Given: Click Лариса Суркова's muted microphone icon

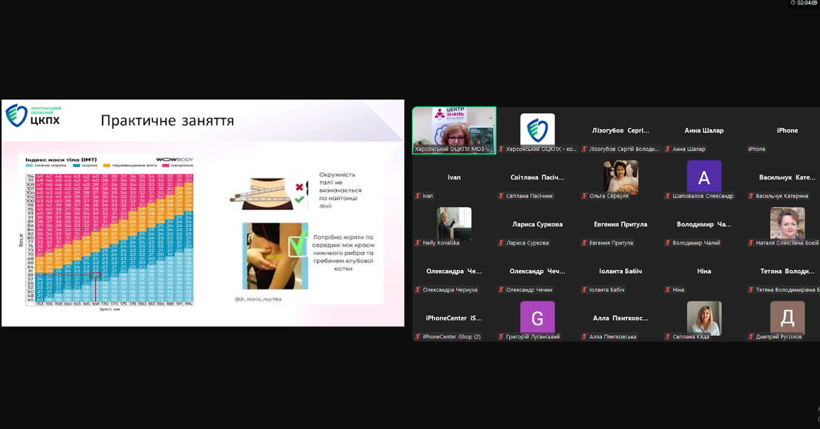Looking at the screenshot, I should pyautogui.click(x=501, y=243).
